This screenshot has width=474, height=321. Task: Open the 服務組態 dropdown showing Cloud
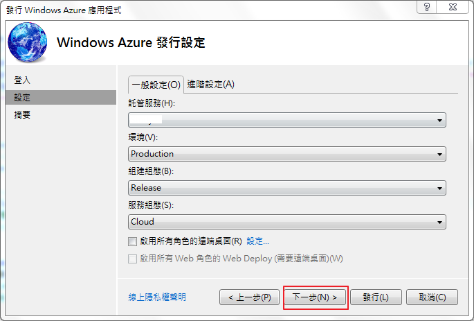coord(287,222)
